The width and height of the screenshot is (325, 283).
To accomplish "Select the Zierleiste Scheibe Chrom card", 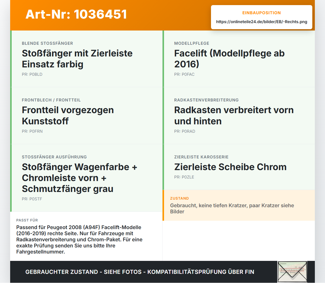I will coord(239,167).
